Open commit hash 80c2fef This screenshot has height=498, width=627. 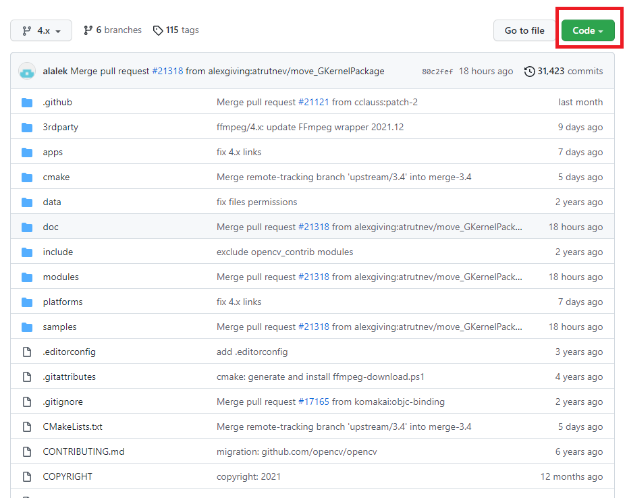(437, 72)
